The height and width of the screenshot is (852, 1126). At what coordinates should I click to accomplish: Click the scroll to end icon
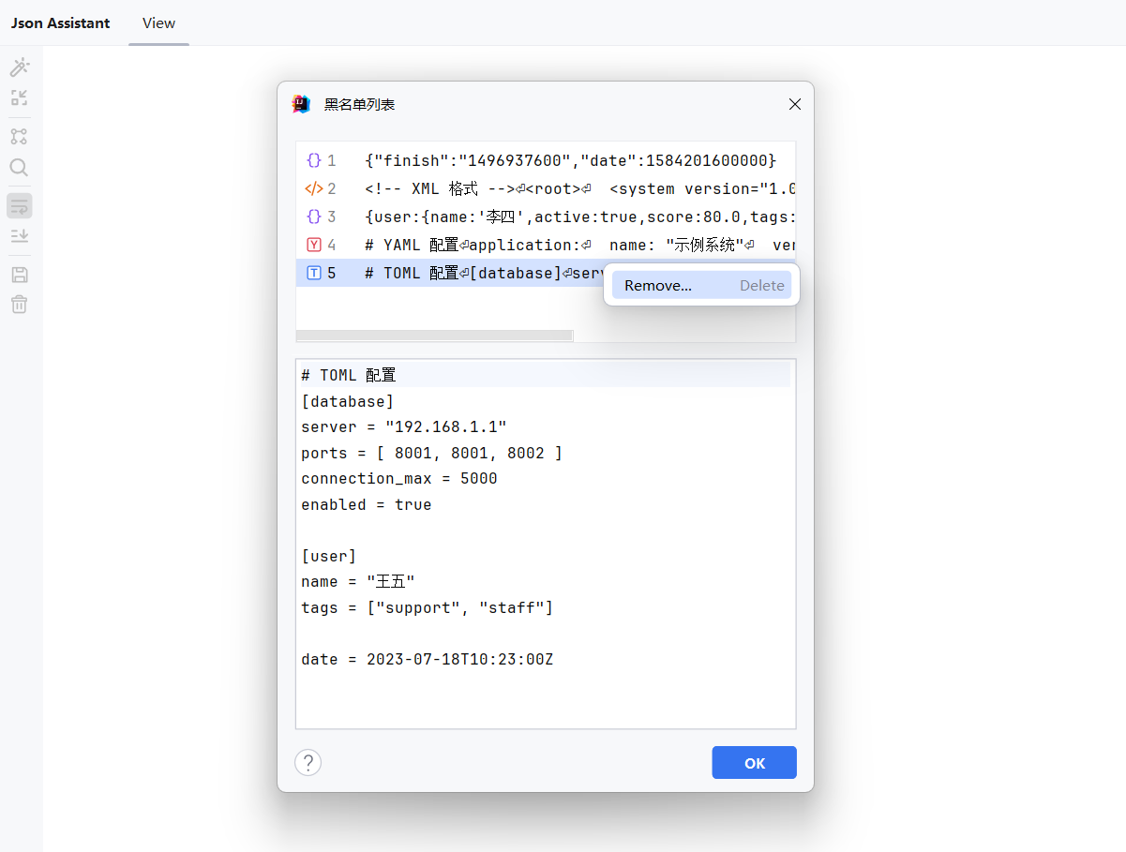(19, 235)
